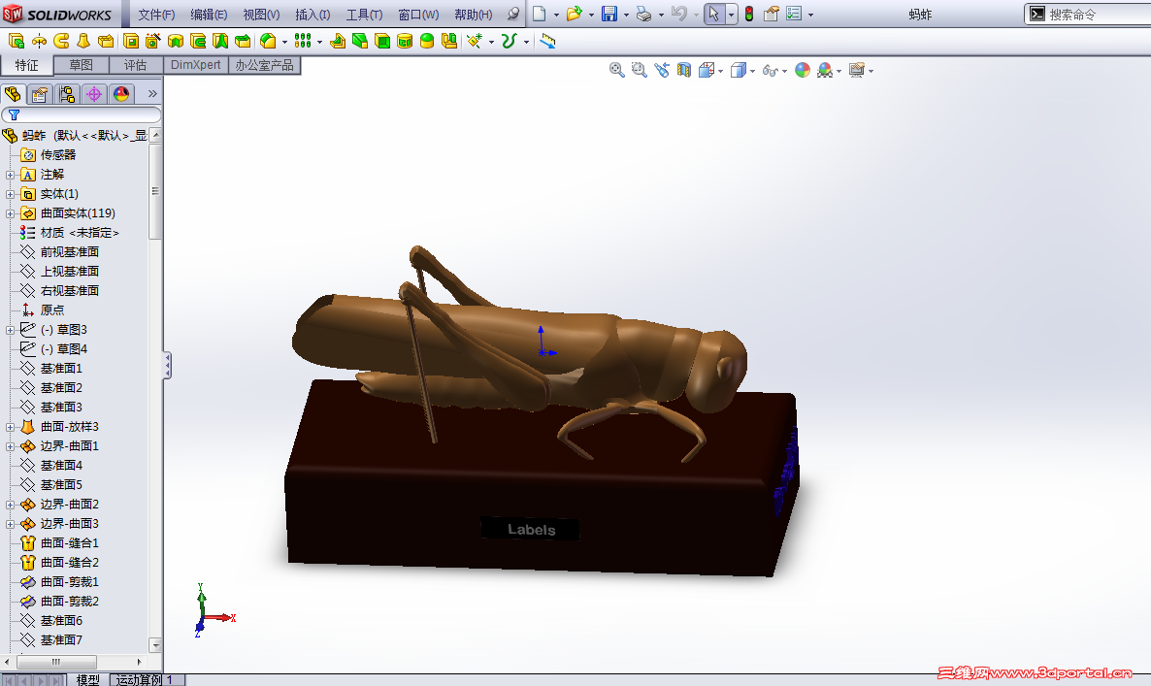Open the 插入(I) menu

click(x=312, y=15)
